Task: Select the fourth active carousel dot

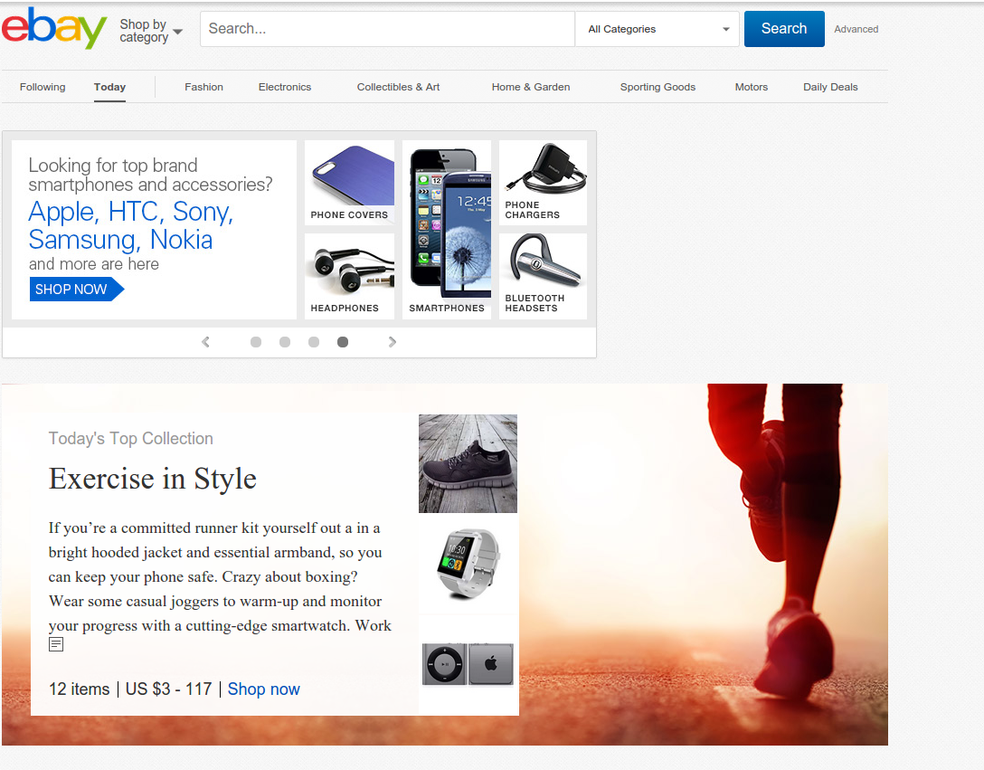Action: [343, 342]
